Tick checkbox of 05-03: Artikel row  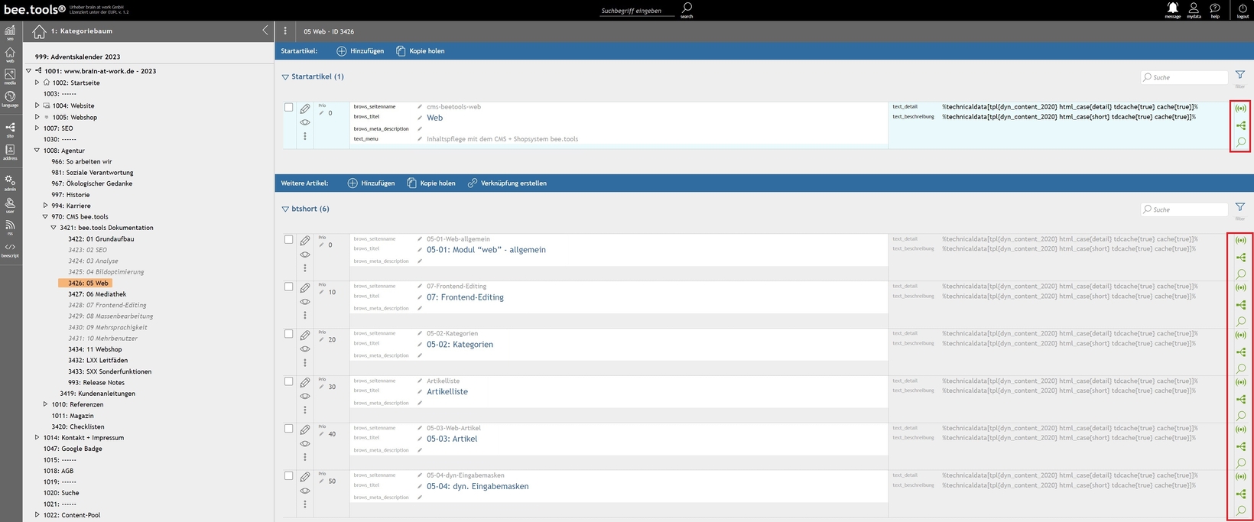pyautogui.click(x=288, y=429)
